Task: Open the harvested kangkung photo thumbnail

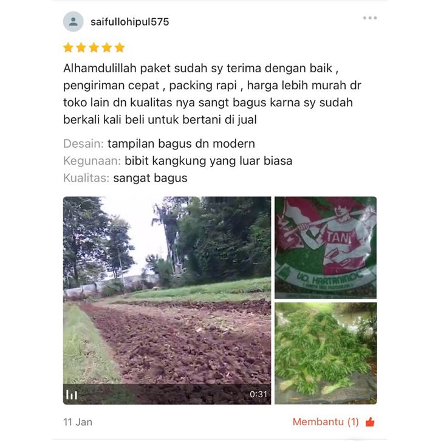Action: tap(326, 354)
